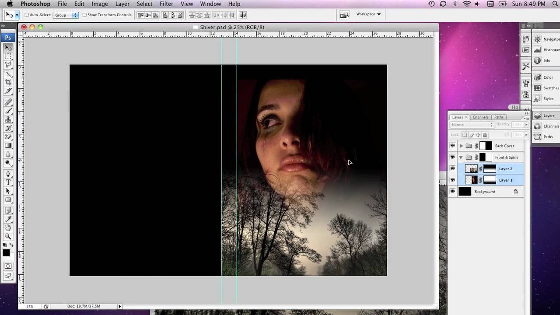560x315 pixels.
Task: Open the Swatches panel icon
Action: tap(537, 88)
